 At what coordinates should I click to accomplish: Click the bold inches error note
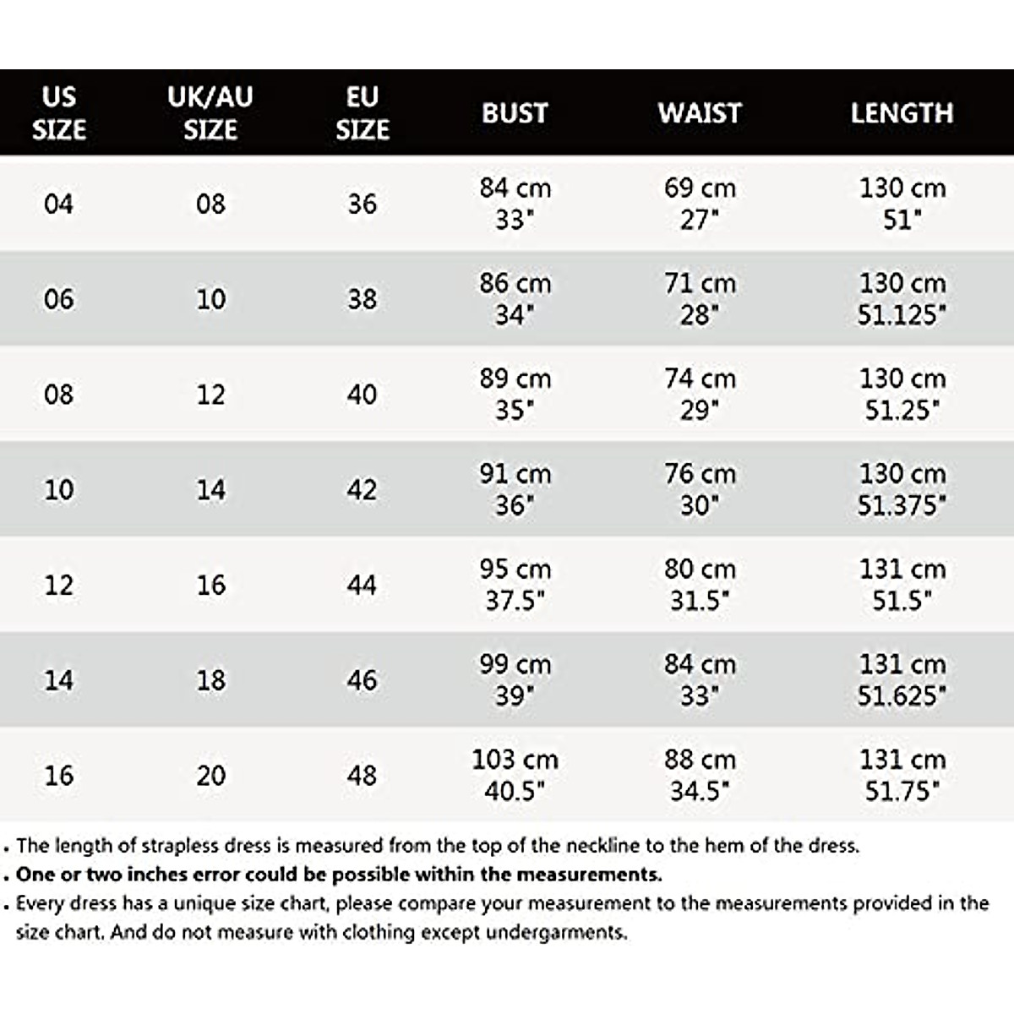tap(338, 875)
